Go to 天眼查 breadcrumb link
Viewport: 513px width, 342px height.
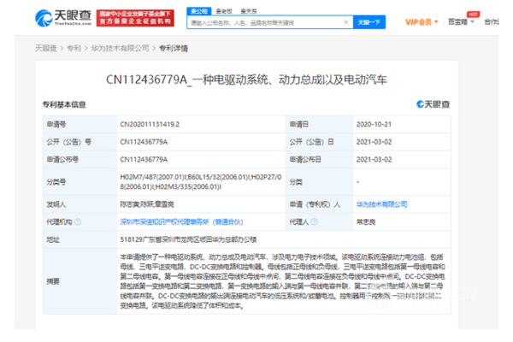tap(46, 49)
